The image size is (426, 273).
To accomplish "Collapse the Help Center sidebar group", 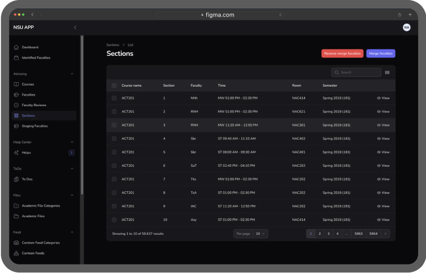I will [72, 142].
